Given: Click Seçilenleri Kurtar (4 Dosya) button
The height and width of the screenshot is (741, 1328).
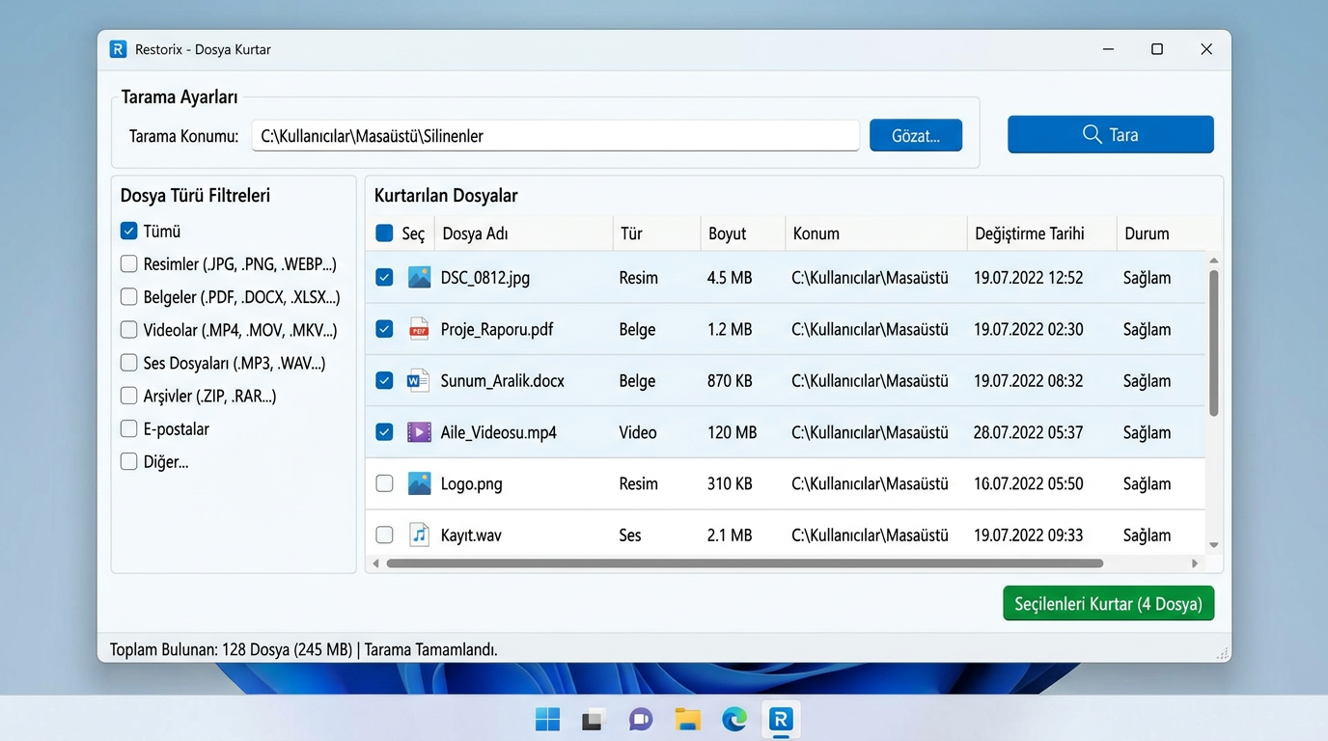Looking at the screenshot, I should tap(1108, 604).
